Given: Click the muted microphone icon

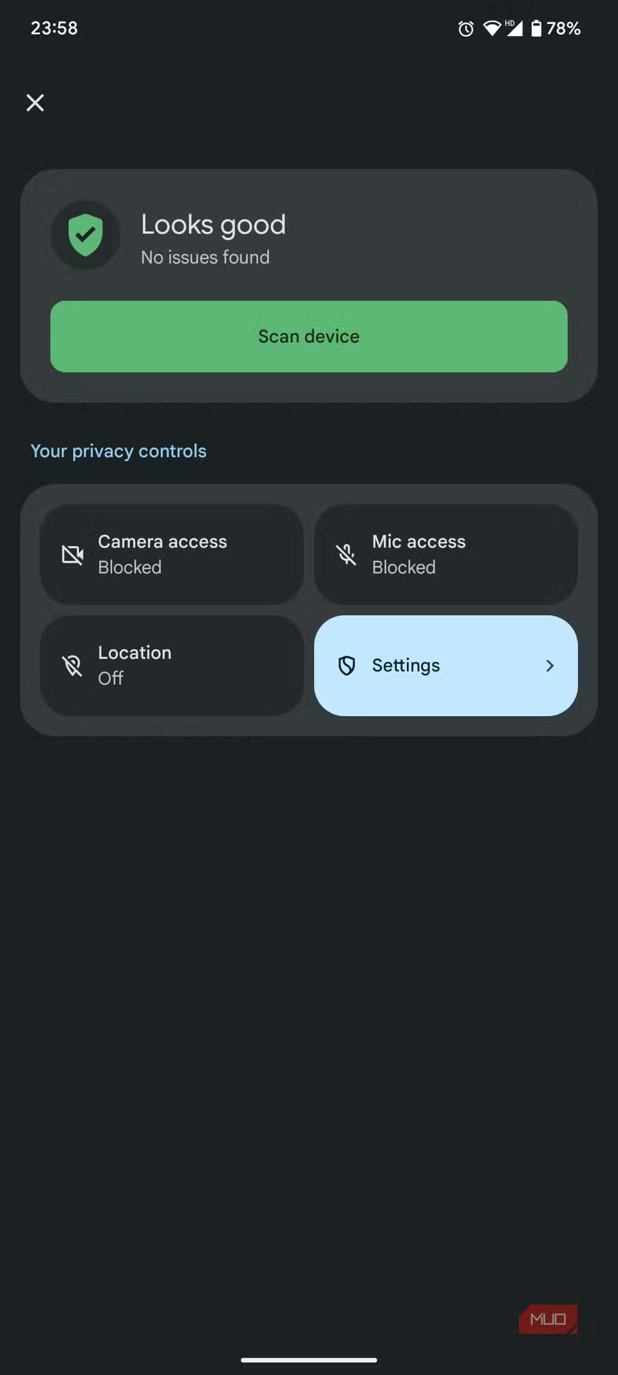Looking at the screenshot, I should pyautogui.click(x=346, y=554).
